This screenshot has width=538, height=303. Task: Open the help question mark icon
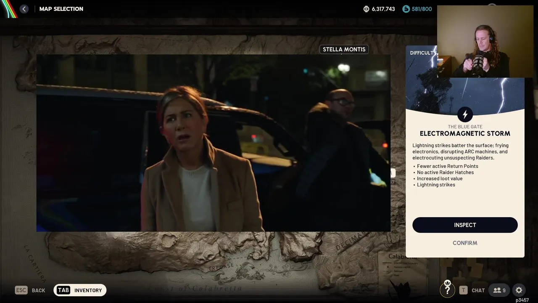point(447,290)
